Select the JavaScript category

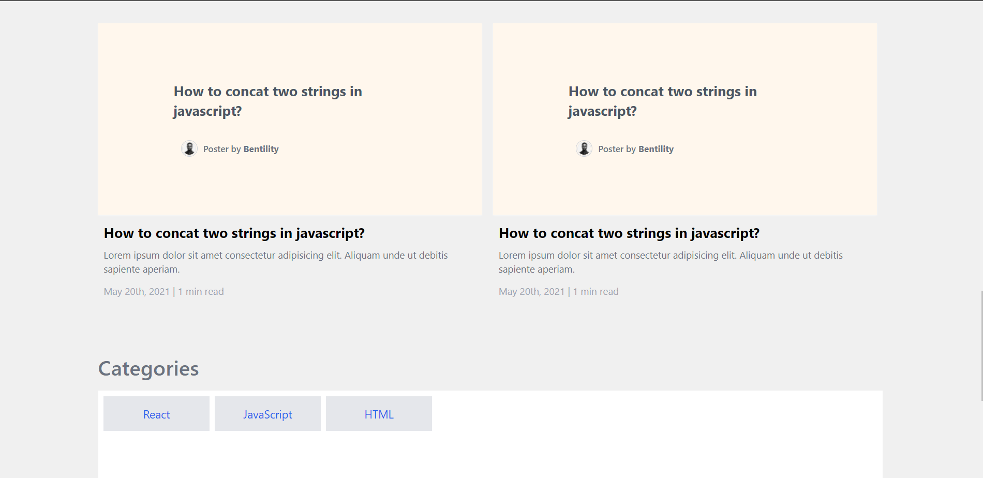point(267,414)
